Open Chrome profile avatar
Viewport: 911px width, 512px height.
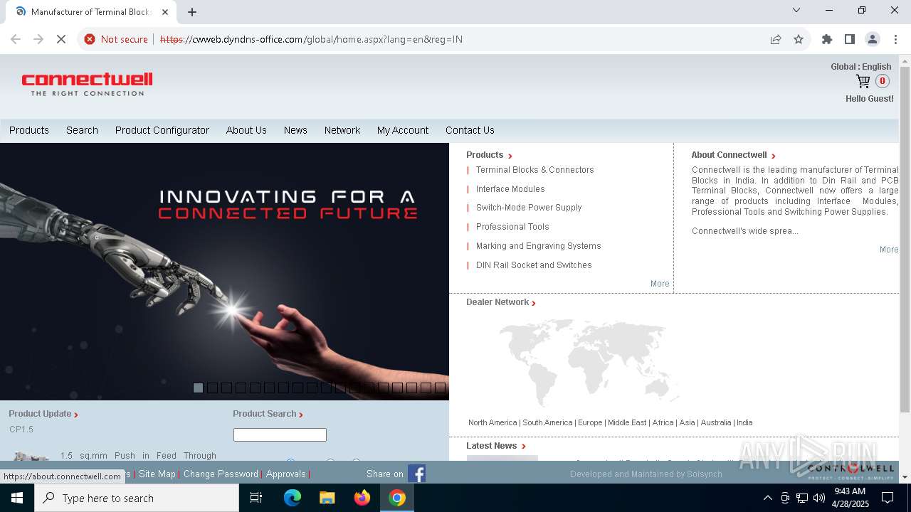click(x=873, y=39)
